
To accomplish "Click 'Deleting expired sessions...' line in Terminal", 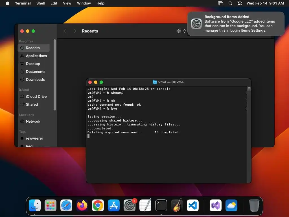I will coord(133,132).
